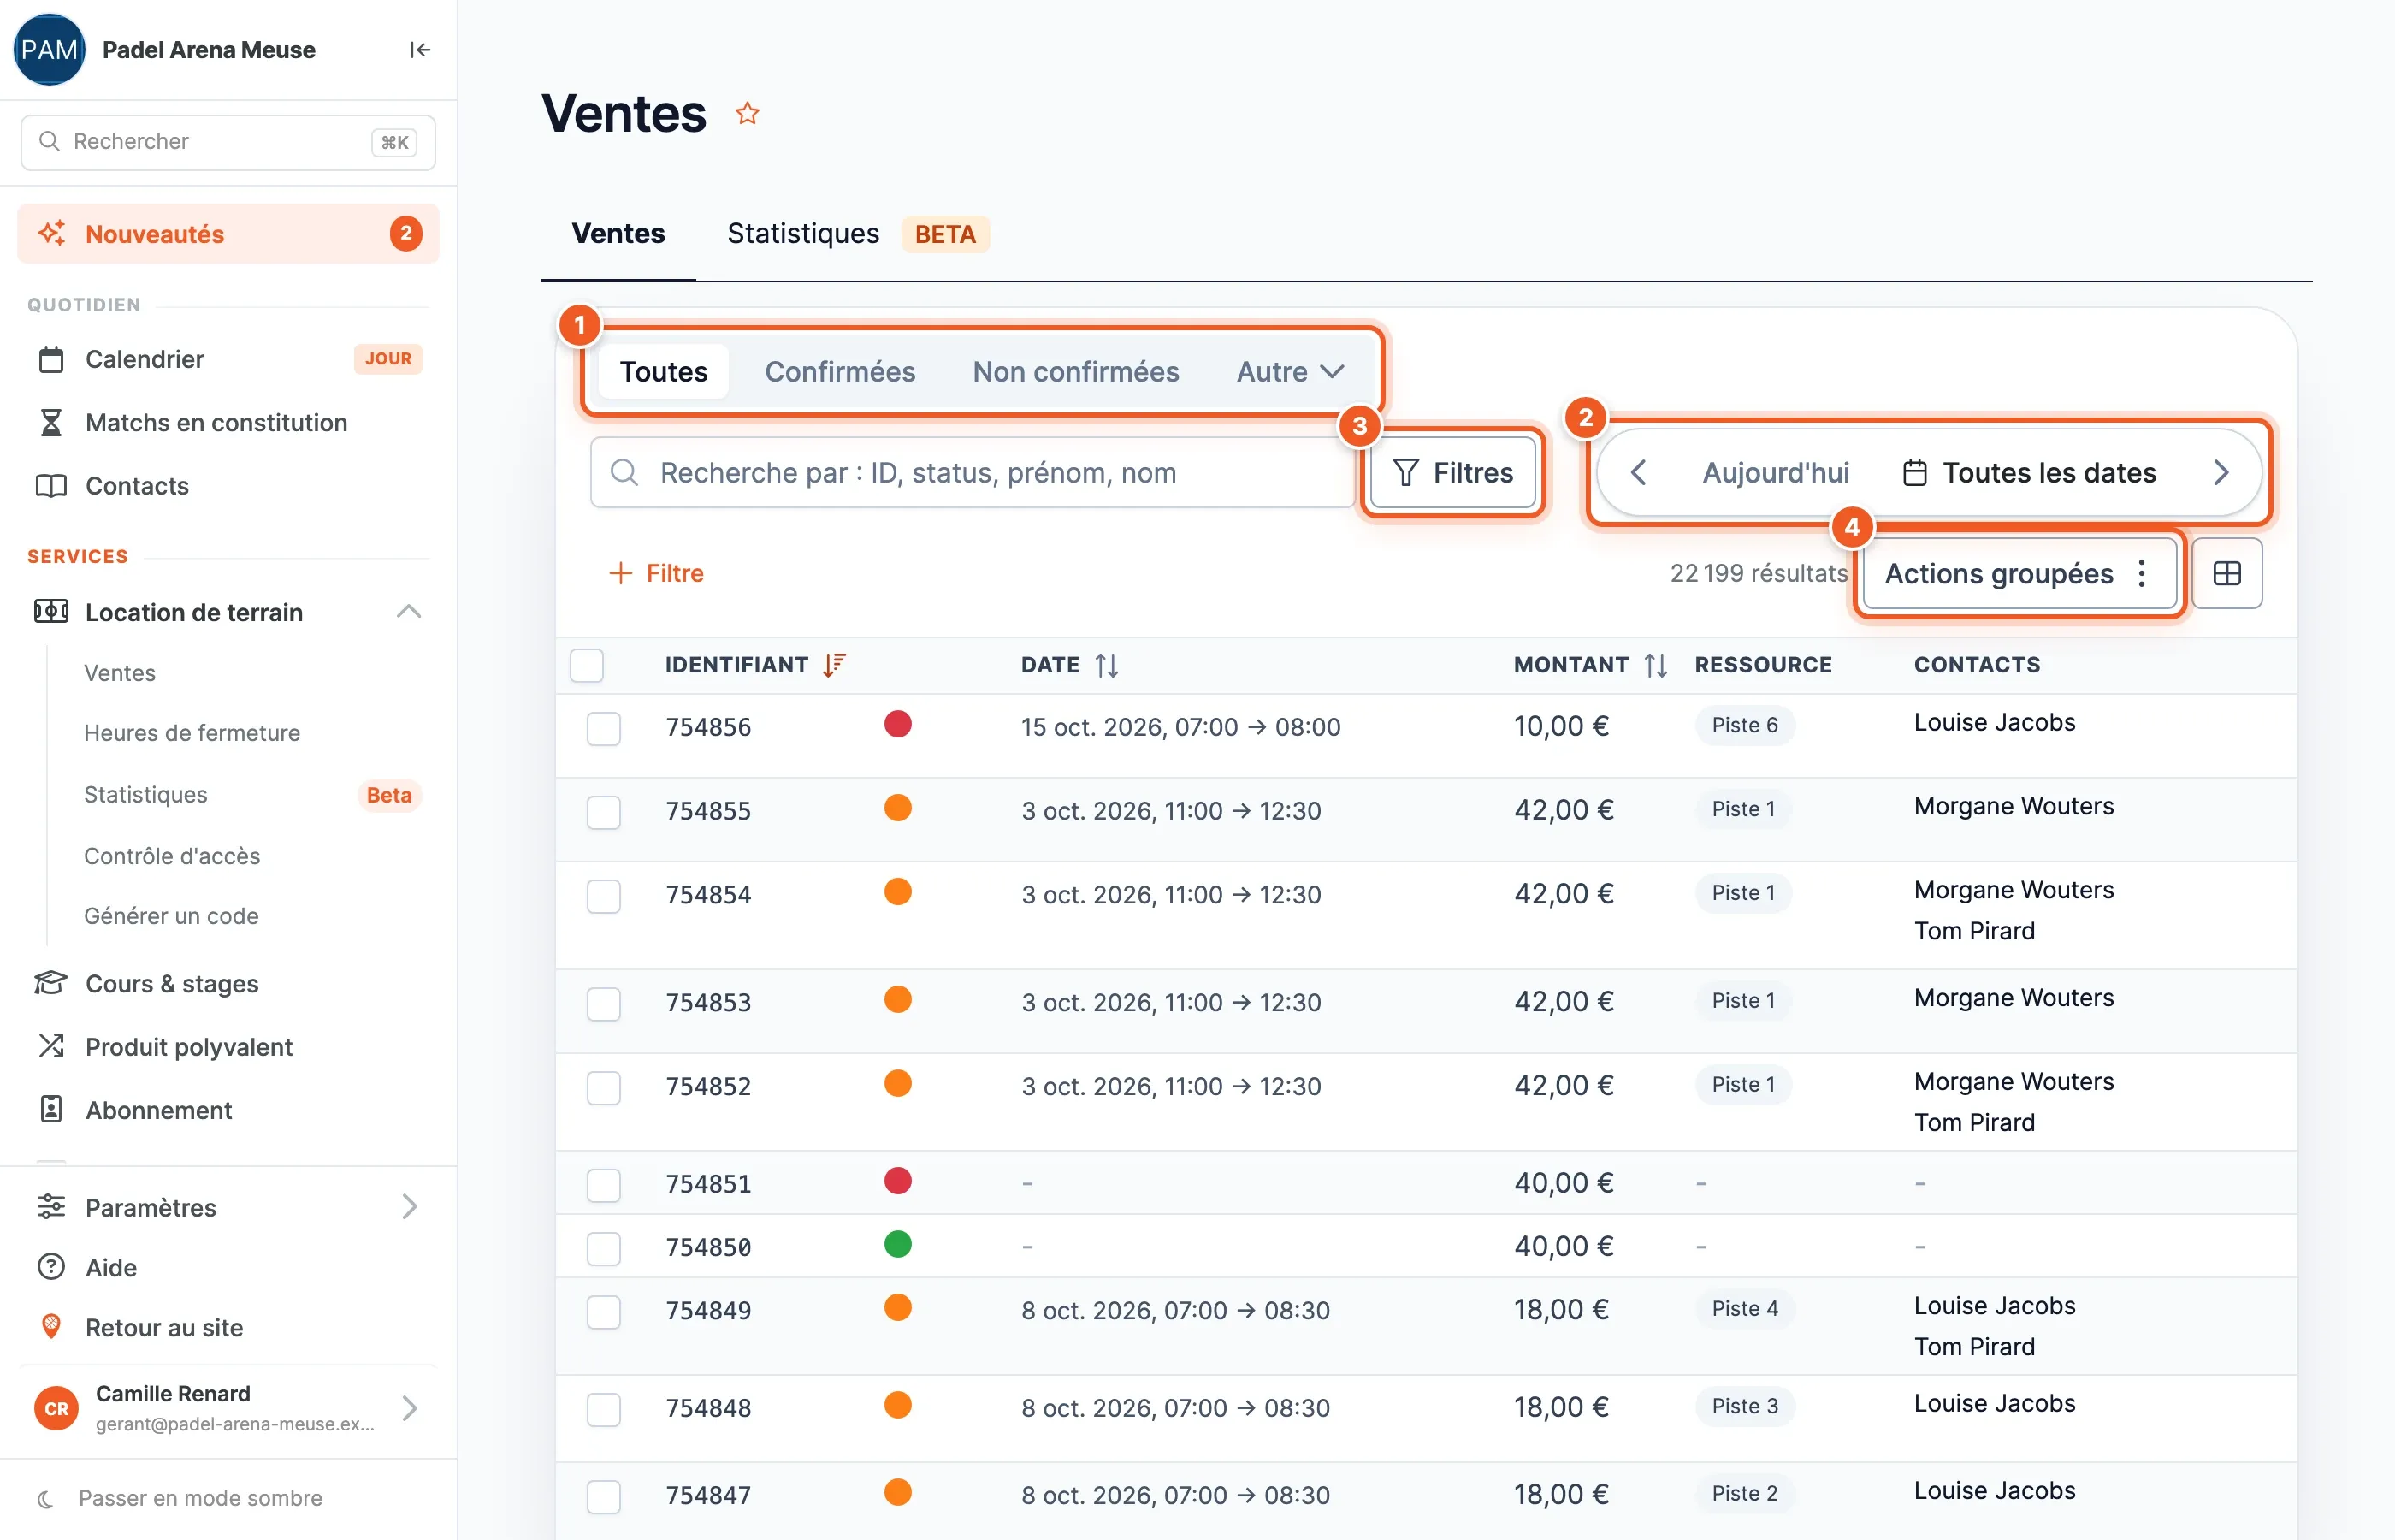This screenshot has height=1540, width=2395.
Task: Check the row for sale 754855
Action: 604,812
